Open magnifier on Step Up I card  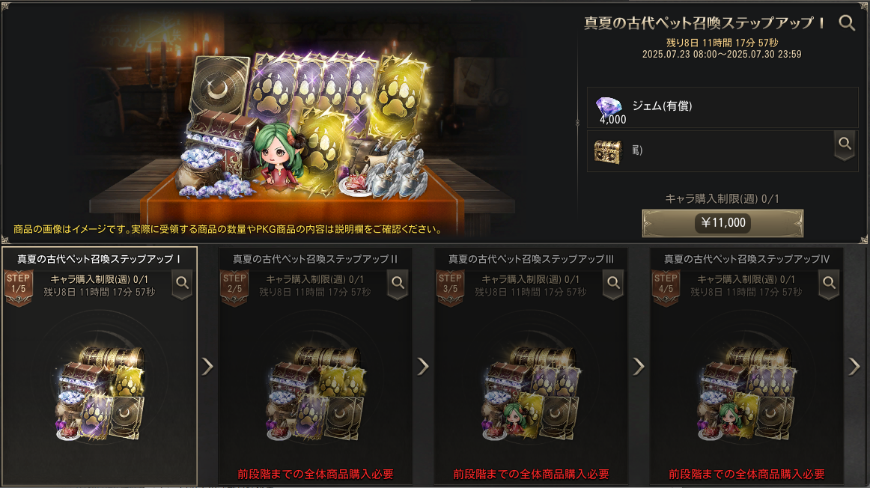182,284
